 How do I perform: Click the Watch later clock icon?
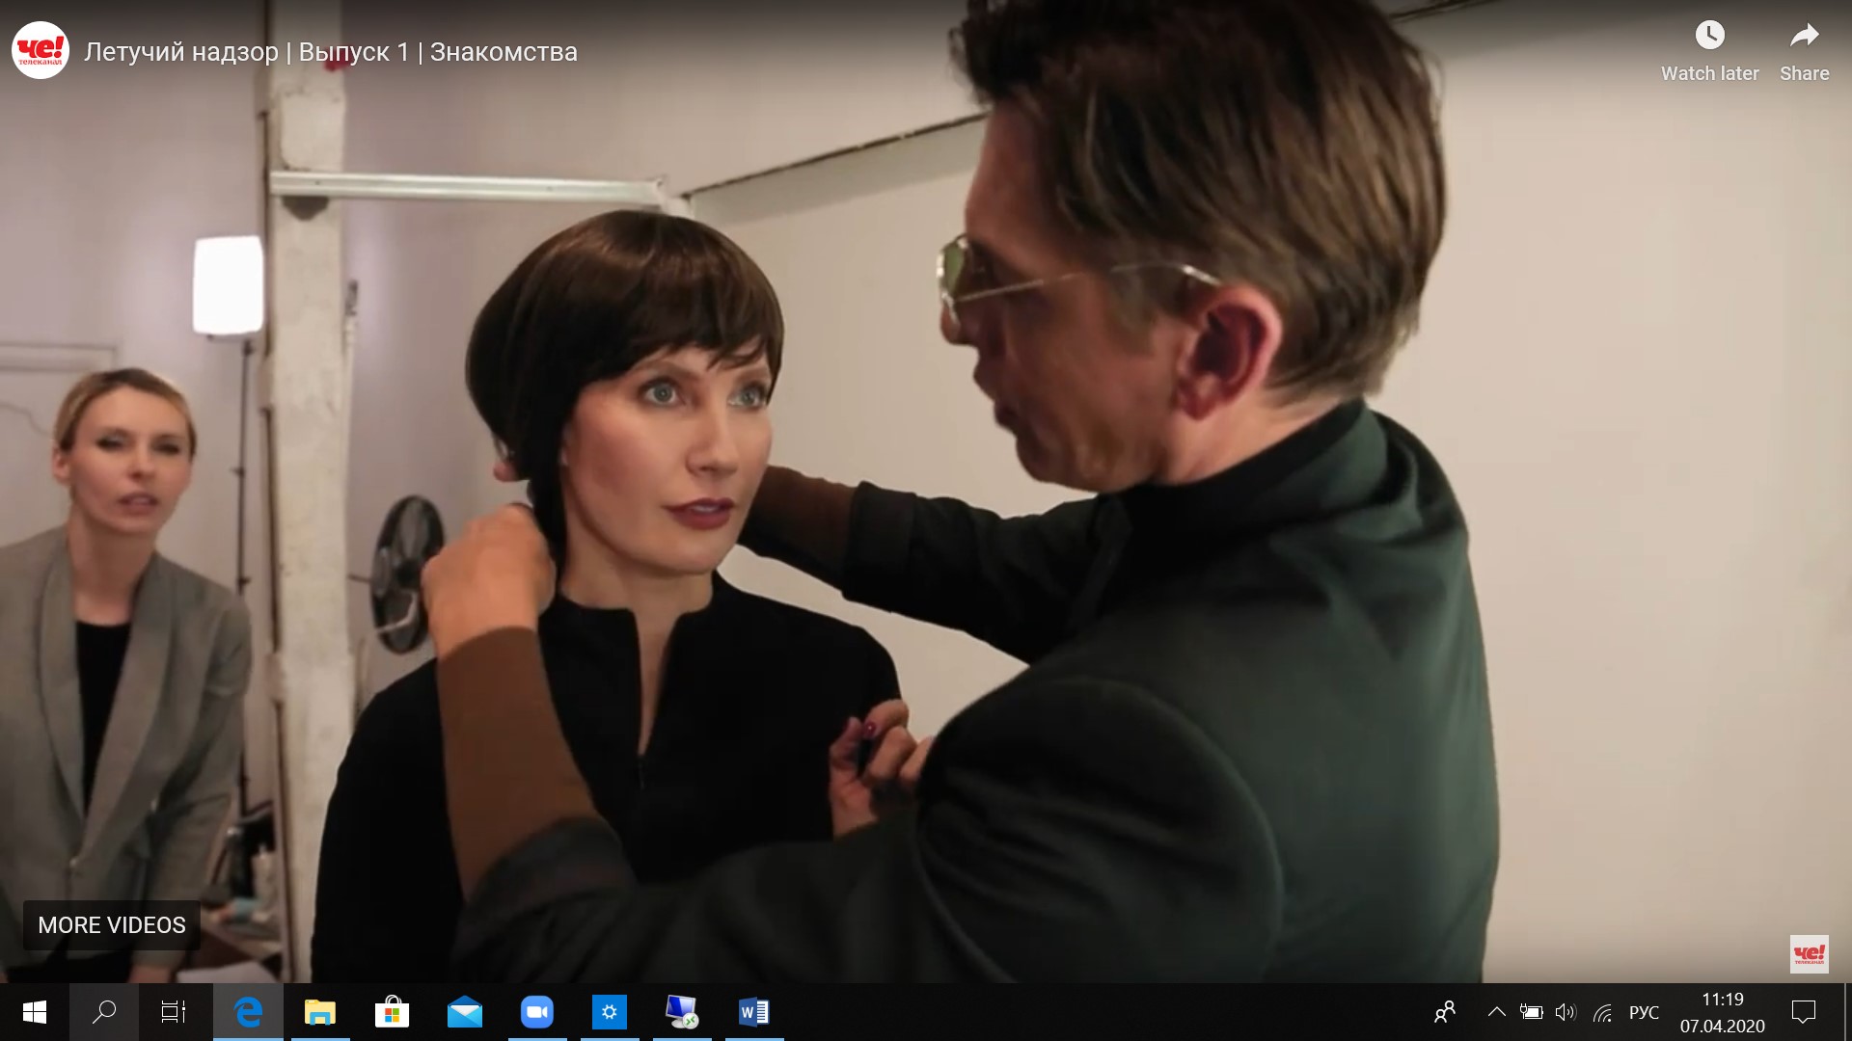(1709, 37)
